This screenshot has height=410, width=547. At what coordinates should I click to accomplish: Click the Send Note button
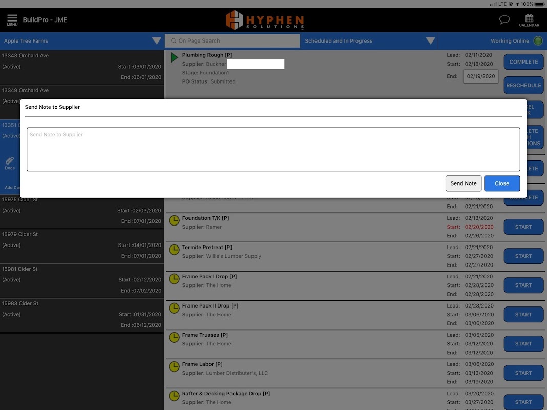point(464,183)
